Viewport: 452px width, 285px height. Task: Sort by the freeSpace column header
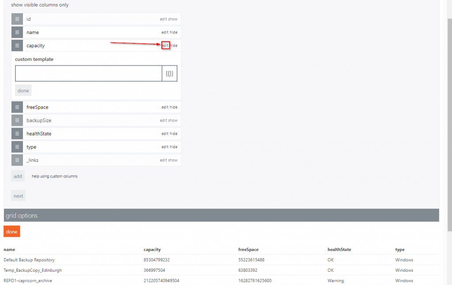pos(248,250)
